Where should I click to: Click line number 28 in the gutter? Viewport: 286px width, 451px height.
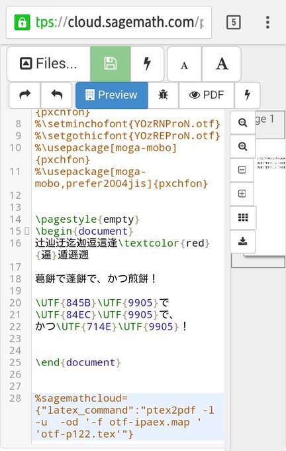point(15,399)
